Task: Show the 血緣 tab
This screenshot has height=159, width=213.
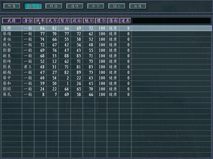Action: 138,6
